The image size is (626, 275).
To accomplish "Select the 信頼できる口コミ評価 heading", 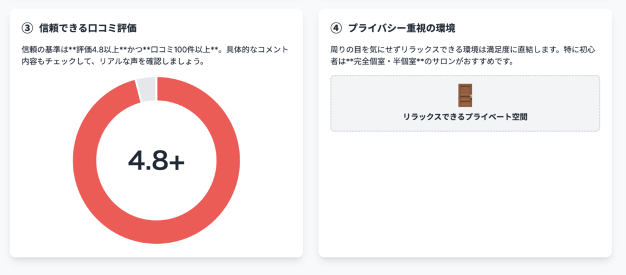I will (x=88, y=28).
